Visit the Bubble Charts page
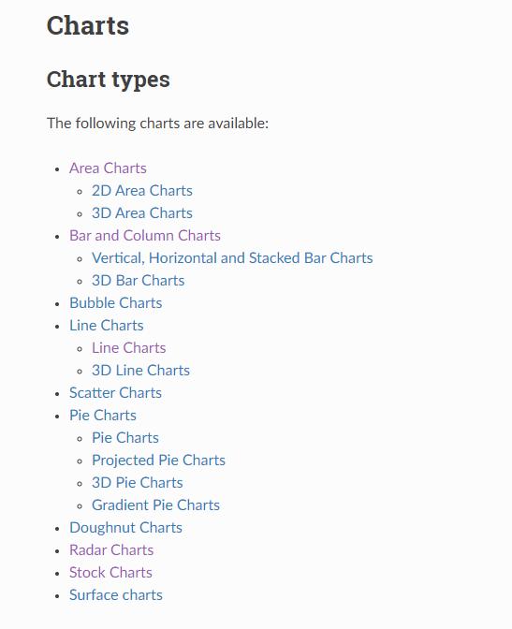Screen dimensions: 512x629 (x=115, y=303)
